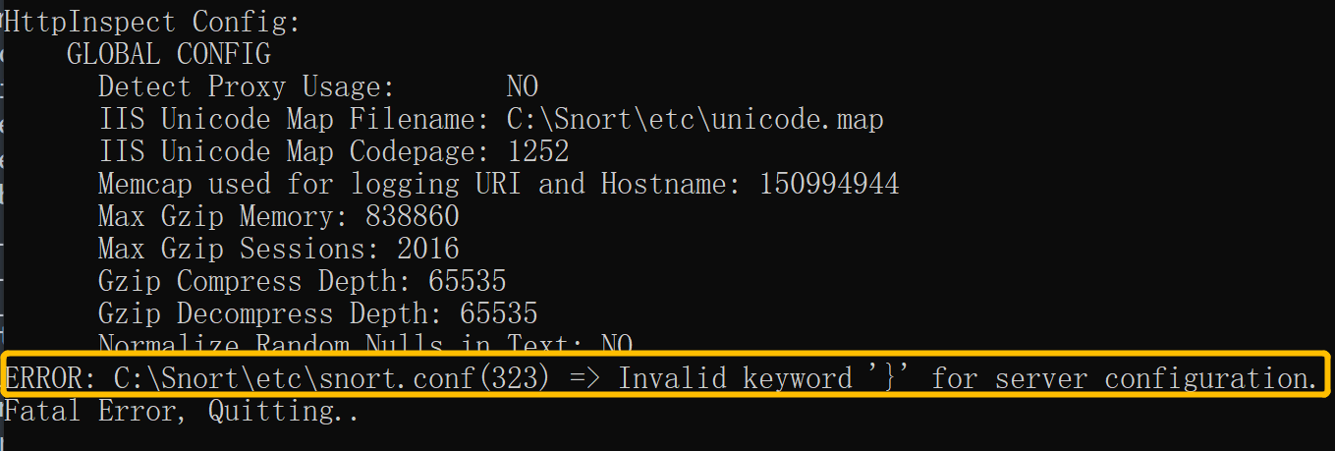Screen dimensions: 1335x451
Task: Click the 'Gzip Compress Depth: 65535' line
Action: 303,282
